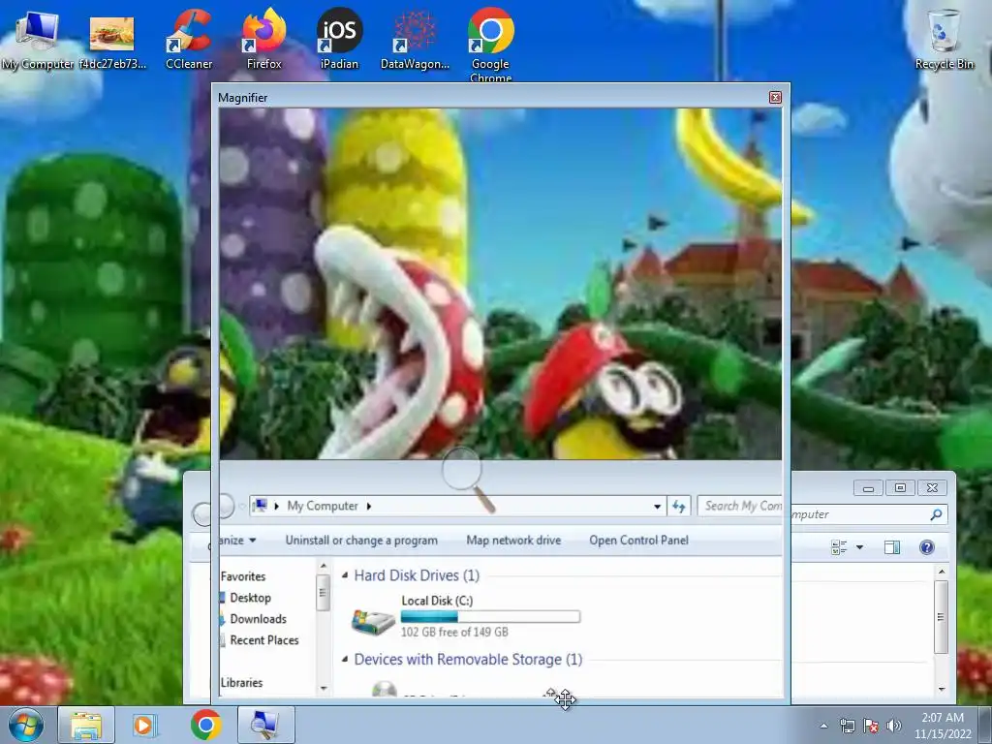
Task: Click the navigation pane scroll down arrow
Action: (324, 688)
